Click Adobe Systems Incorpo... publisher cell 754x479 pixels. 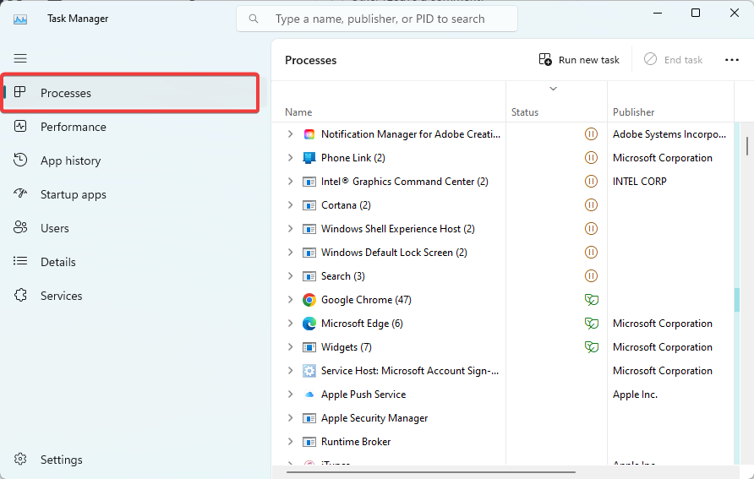[x=669, y=134]
